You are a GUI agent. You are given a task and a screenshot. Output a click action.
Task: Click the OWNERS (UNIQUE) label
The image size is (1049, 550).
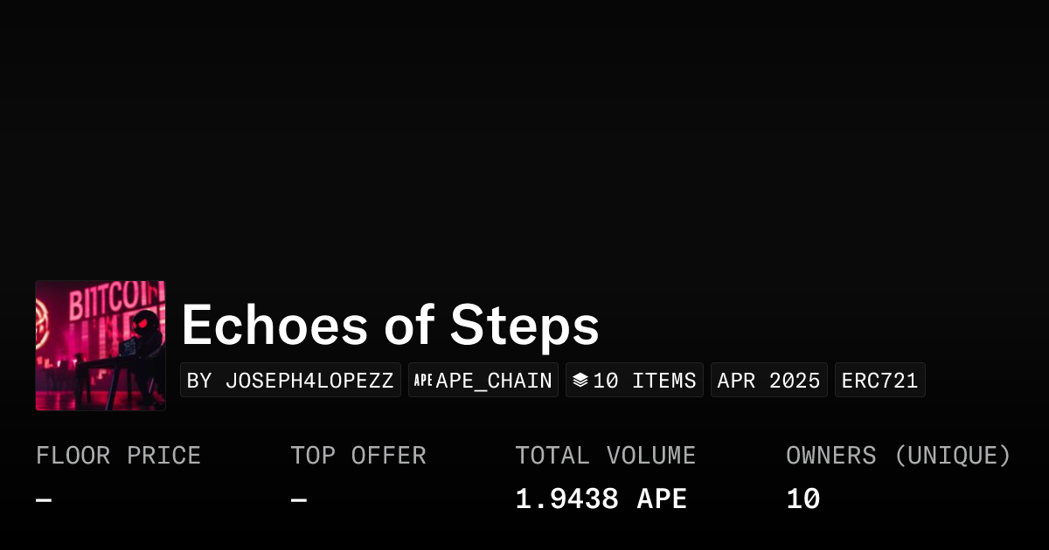[x=898, y=456]
